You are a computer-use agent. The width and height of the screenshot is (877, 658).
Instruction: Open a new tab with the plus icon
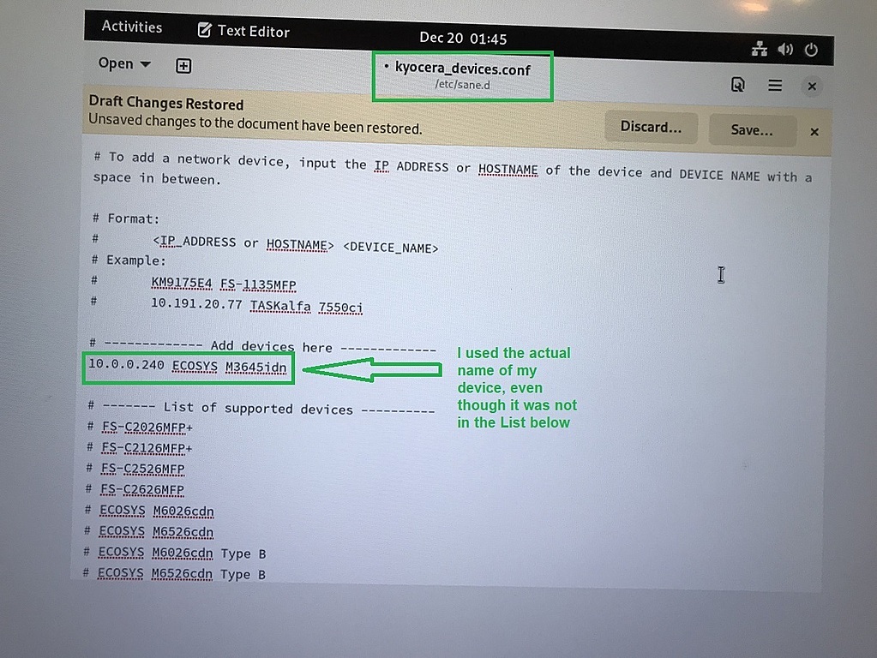click(183, 65)
